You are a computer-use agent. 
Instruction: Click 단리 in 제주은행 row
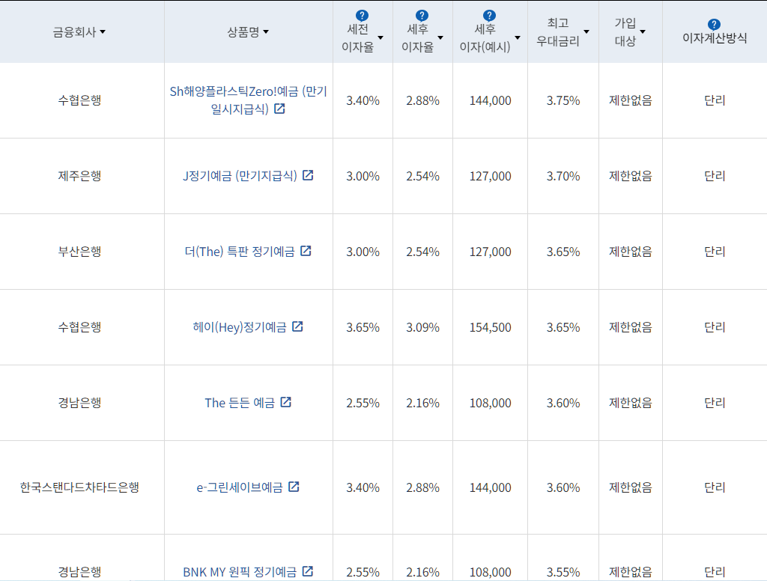(715, 175)
